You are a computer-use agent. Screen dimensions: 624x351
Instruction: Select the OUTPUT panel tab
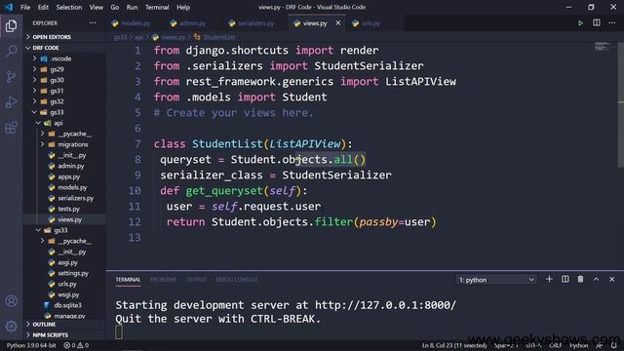[x=196, y=280]
